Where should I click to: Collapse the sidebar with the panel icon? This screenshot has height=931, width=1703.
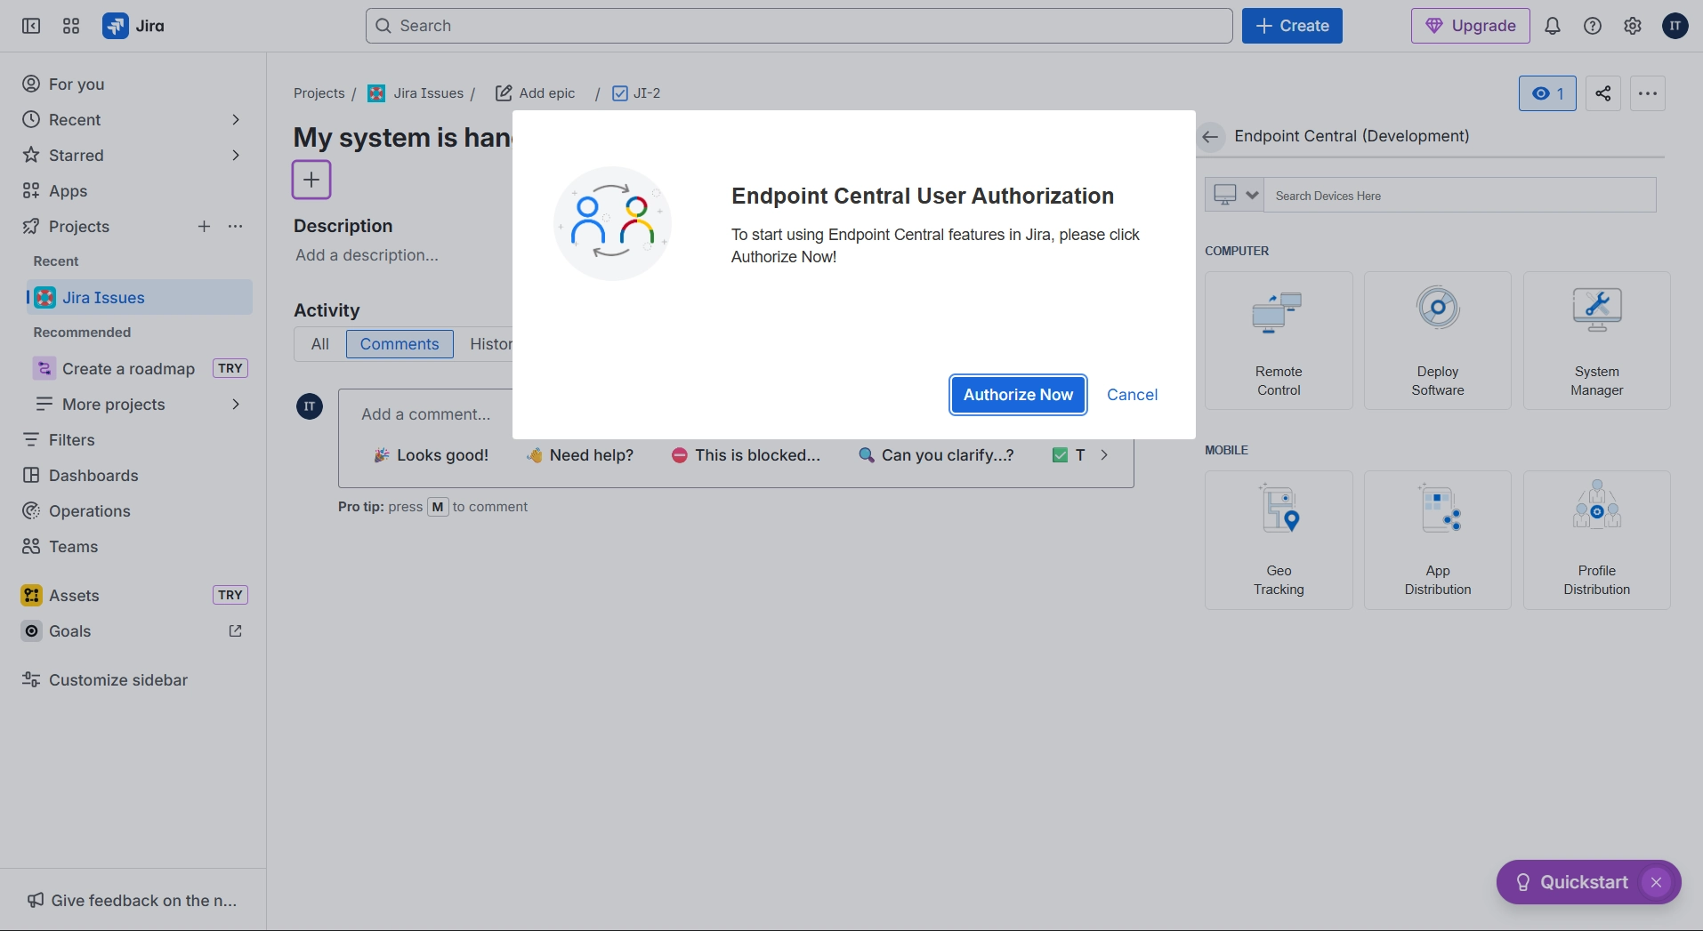pos(31,26)
